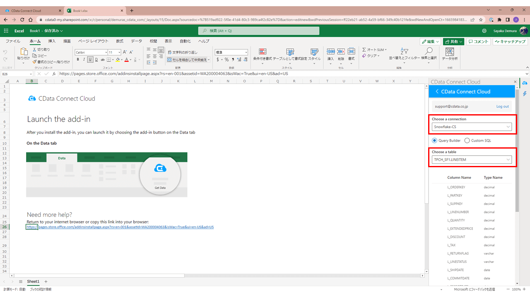This screenshot has height=298, width=530.
Task: Open the Editing mode (編集) dropdown
Action: point(429,41)
